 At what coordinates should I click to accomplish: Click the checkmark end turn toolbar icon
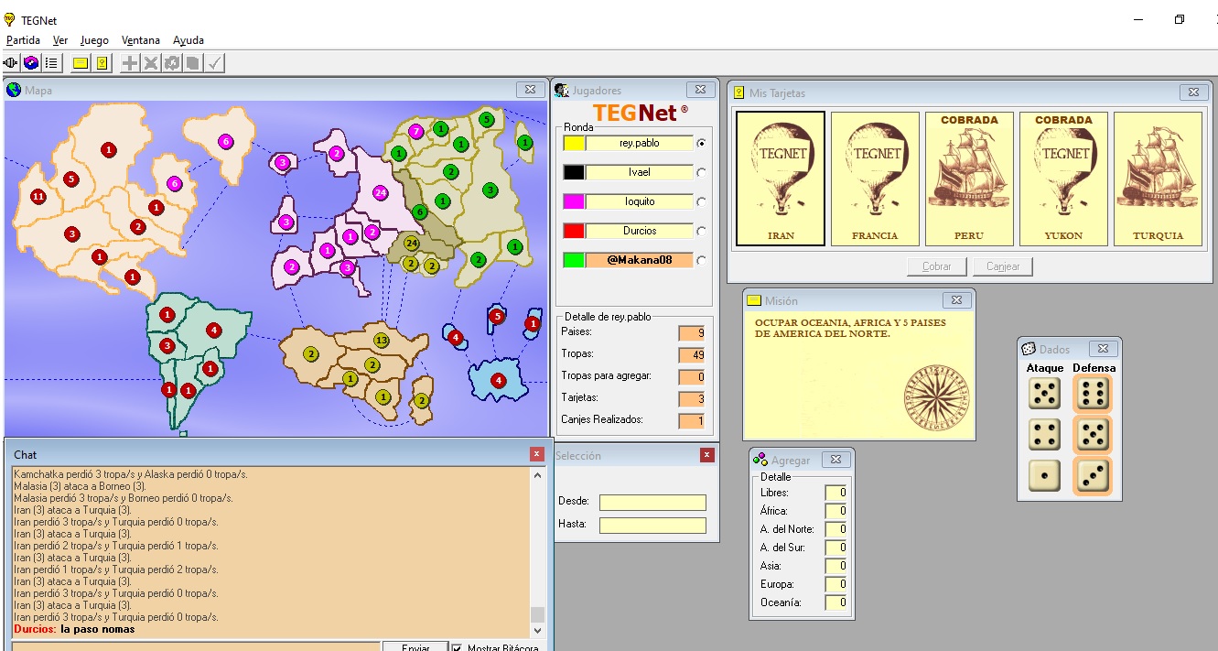tap(214, 63)
